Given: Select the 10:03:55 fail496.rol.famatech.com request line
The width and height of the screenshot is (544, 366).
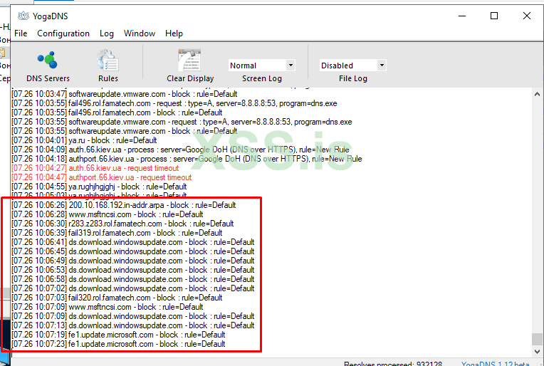Looking at the screenshot, I should click(174, 103).
